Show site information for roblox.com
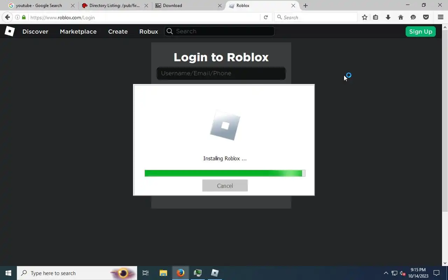Image resolution: width=448 pixels, height=280 pixels. coord(17,17)
